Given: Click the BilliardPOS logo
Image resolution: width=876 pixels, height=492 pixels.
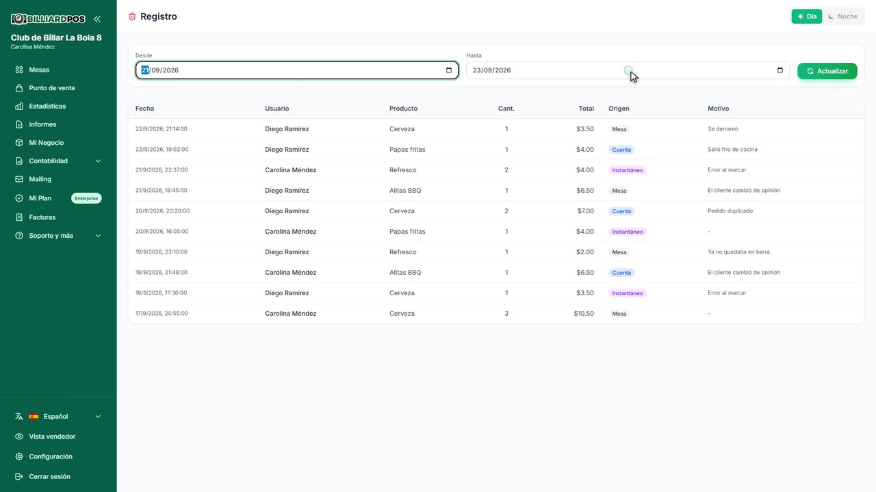Looking at the screenshot, I should (x=48, y=19).
